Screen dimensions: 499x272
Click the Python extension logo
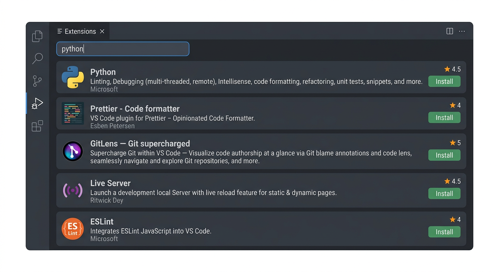click(x=73, y=77)
